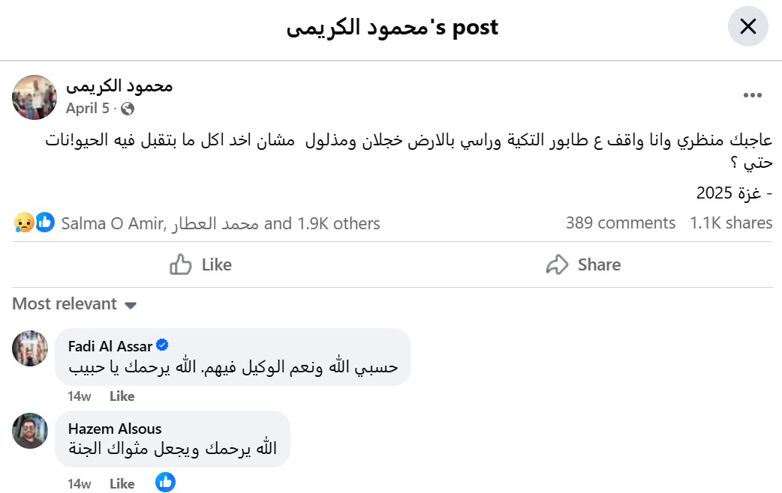Close the post dialog with the X button
This screenshot has width=782, height=493.
coord(747,26)
